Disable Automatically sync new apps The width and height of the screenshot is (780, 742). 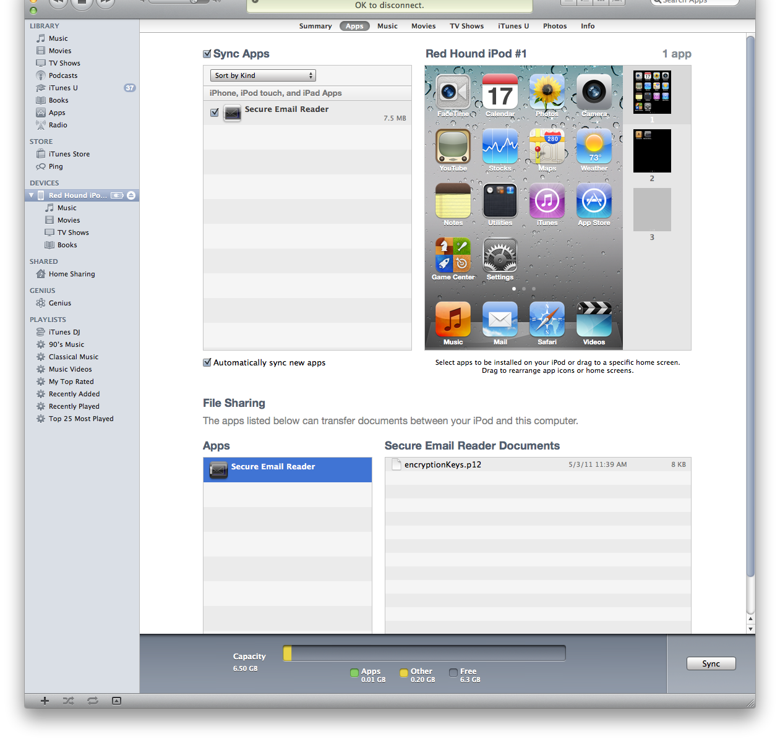207,363
